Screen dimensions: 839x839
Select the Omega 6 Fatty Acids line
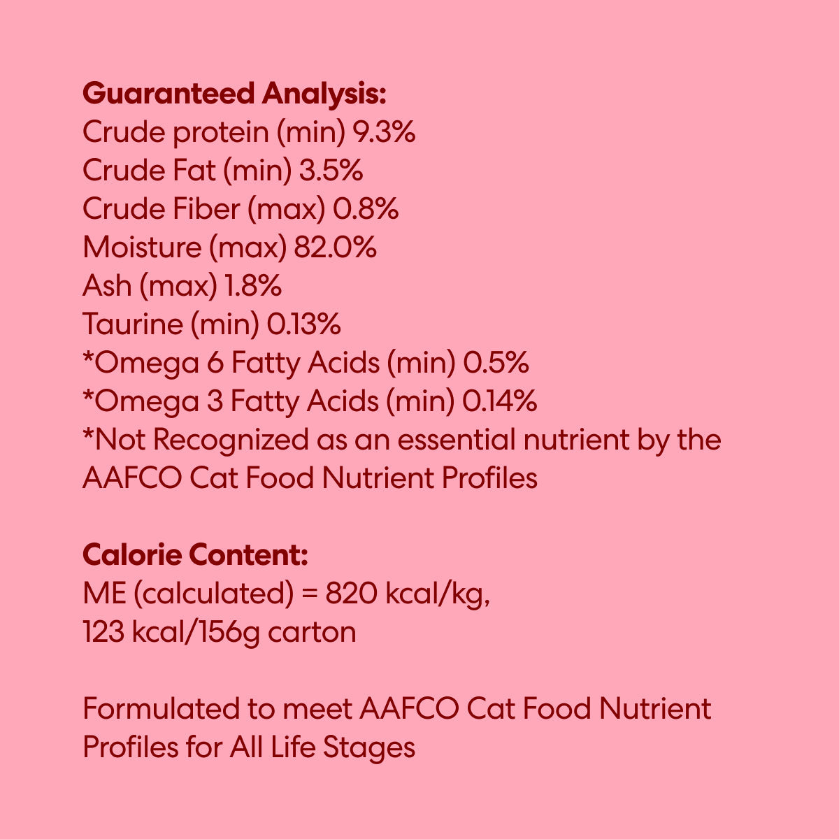(306, 363)
